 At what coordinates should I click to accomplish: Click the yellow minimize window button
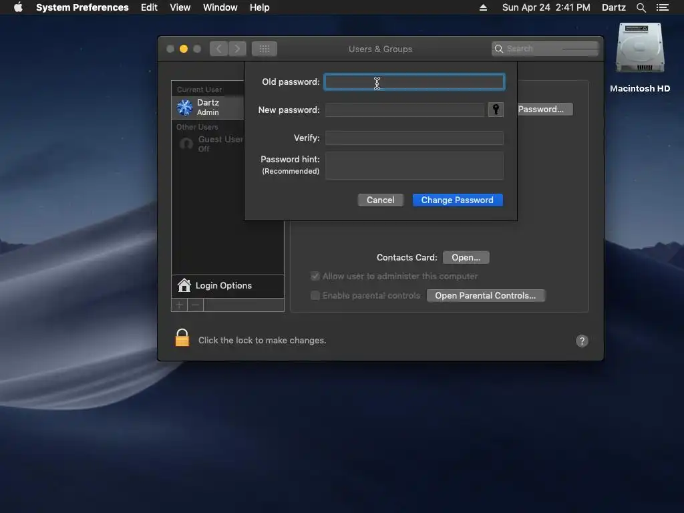point(184,49)
